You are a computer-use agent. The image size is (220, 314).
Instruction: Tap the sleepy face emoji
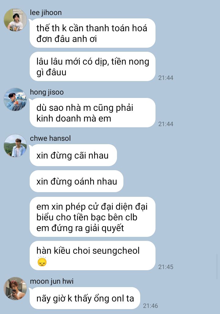click(x=42, y=261)
